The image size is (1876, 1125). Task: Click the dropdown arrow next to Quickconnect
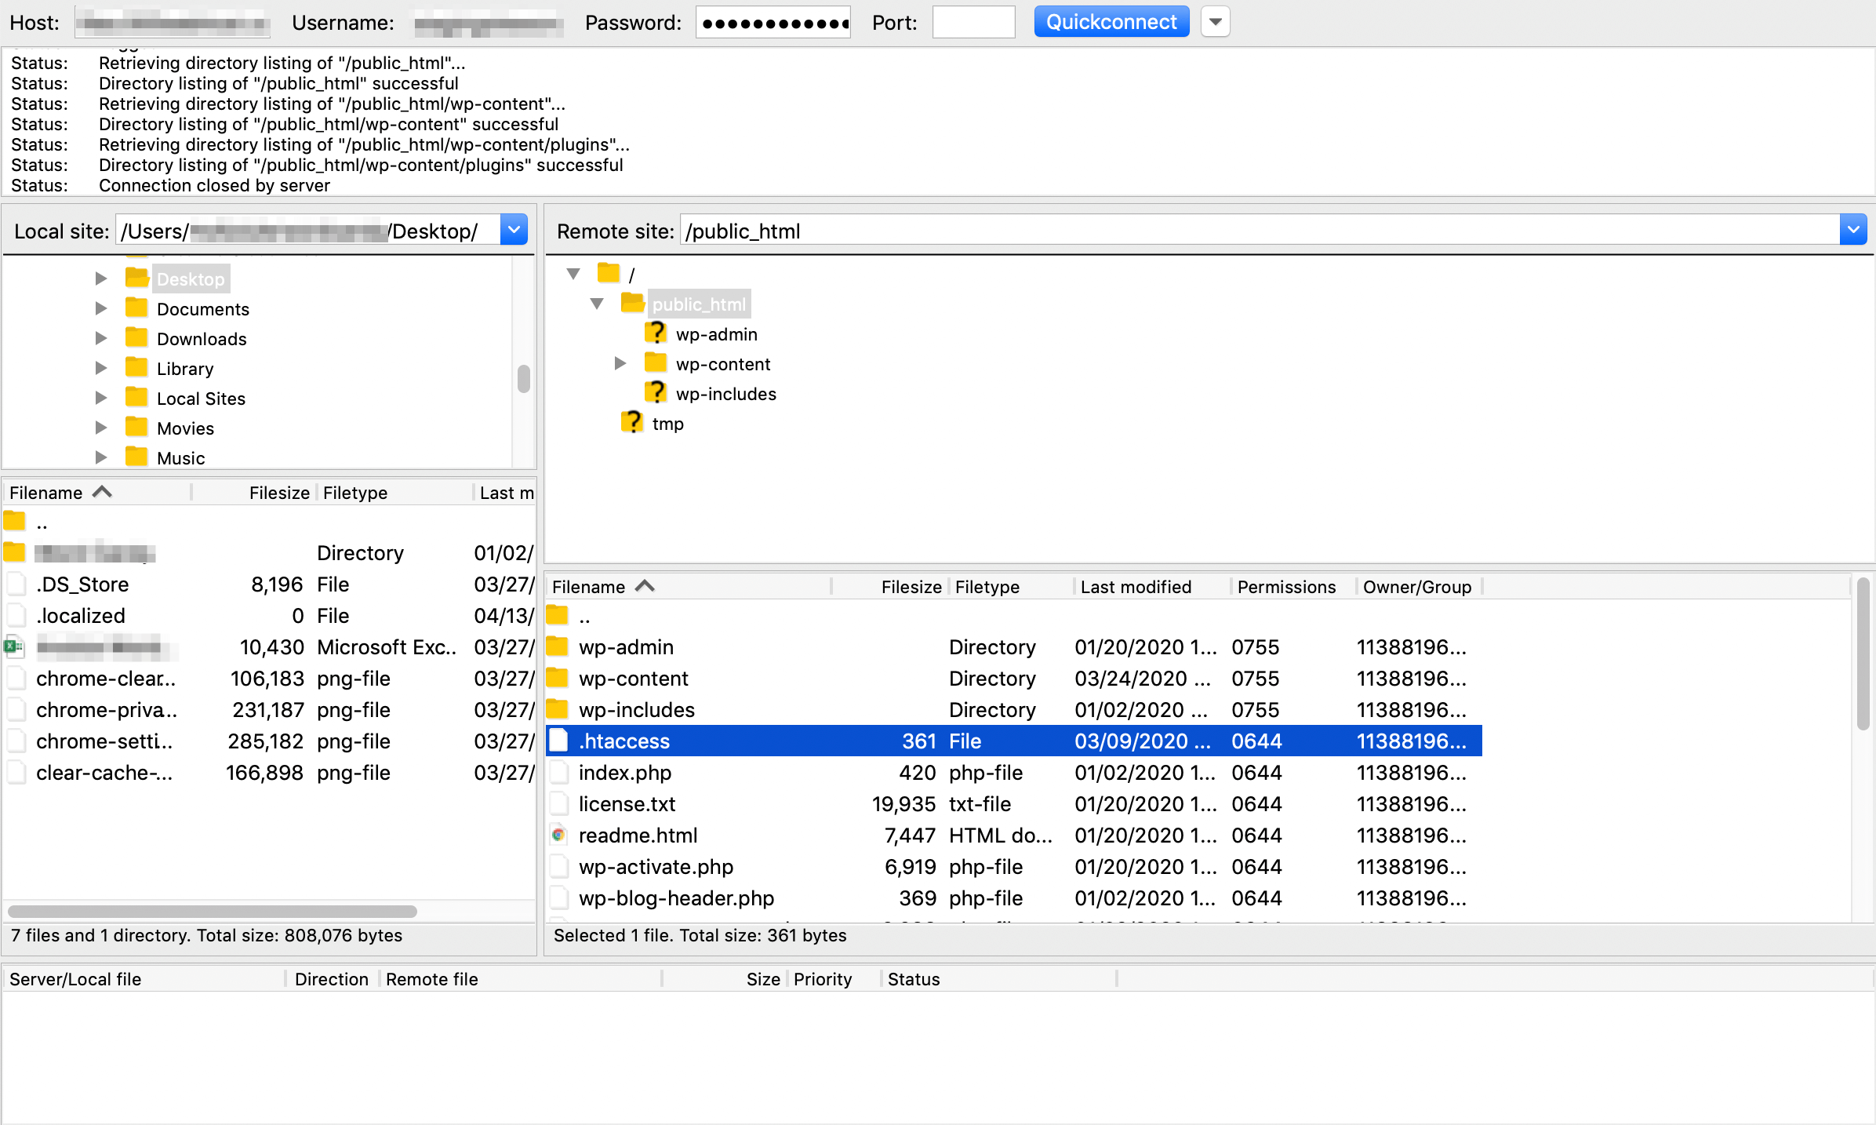tap(1213, 21)
